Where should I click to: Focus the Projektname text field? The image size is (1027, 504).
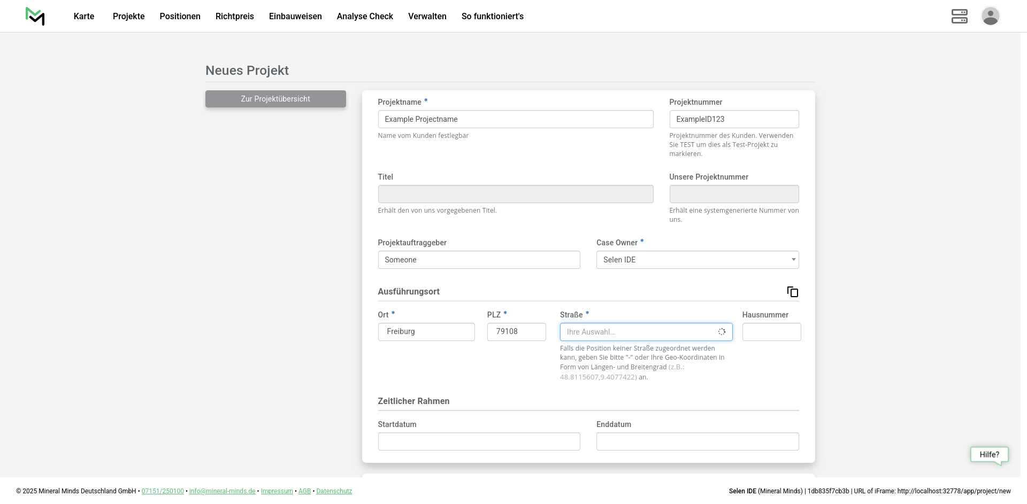click(515, 119)
